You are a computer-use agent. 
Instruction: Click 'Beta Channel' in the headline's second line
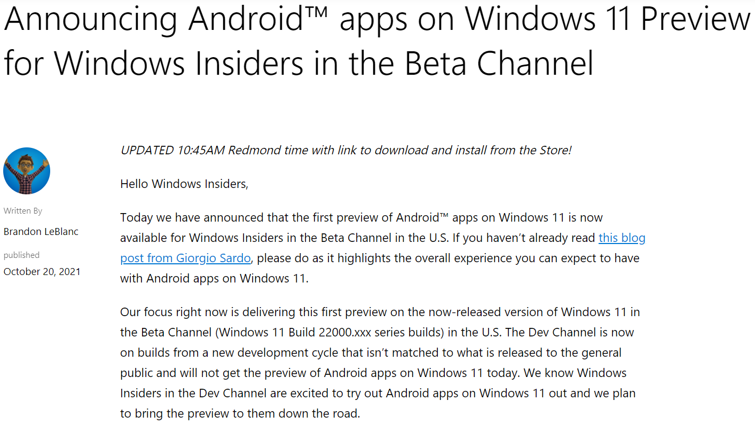500,64
